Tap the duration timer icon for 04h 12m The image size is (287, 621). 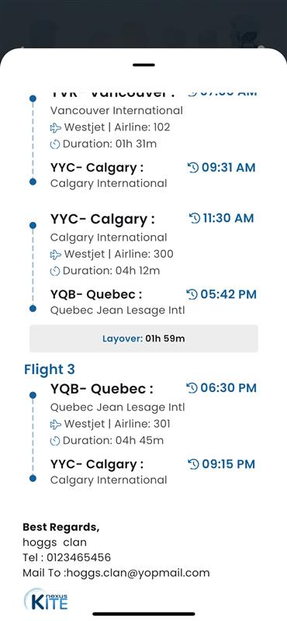[x=55, y=271]
